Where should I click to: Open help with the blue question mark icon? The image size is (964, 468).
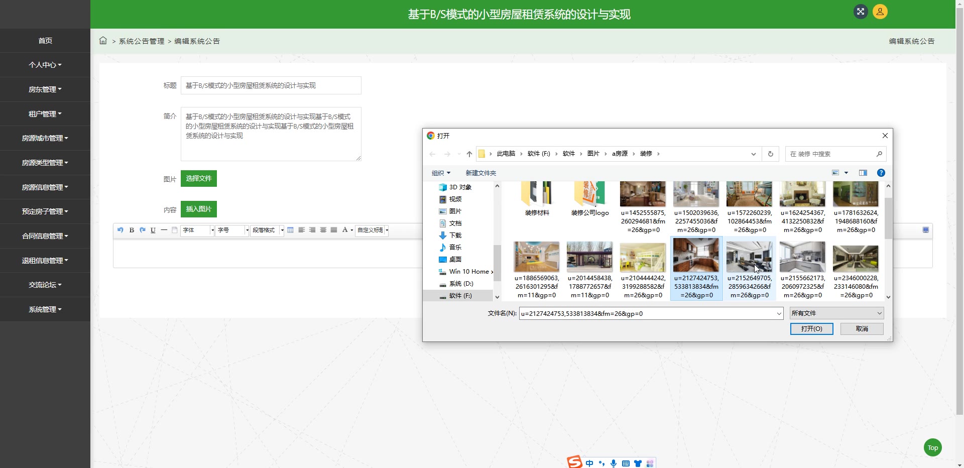coord(881,173)
